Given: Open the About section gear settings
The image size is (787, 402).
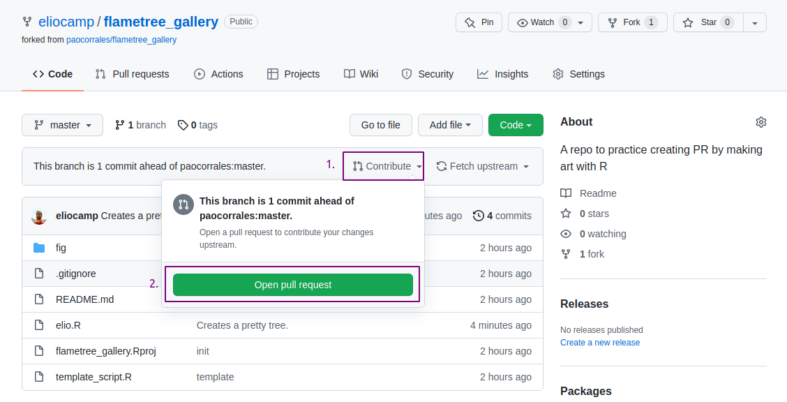Looking at the screenshot, I should tap(760, 121).
